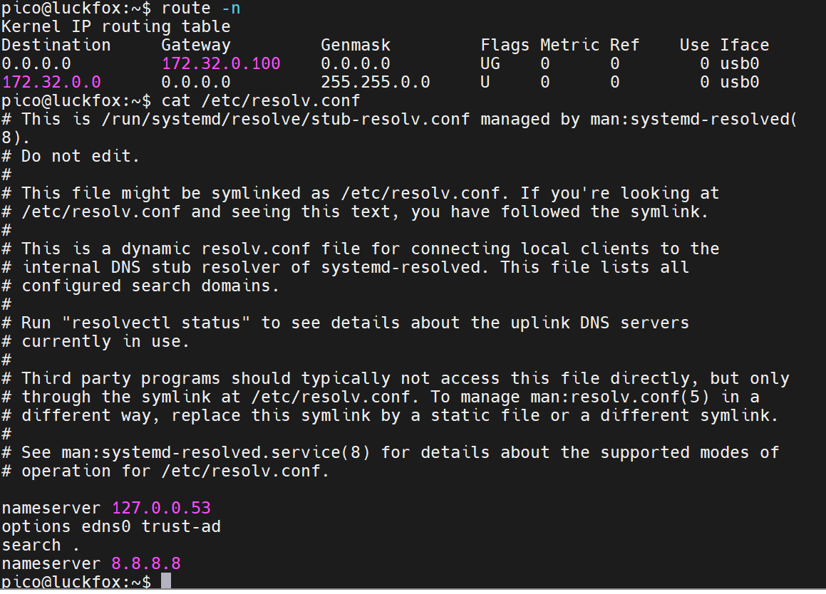Click the nameserver 127.0.0.53 address
The height and width of the screenshot is (594, 826).
click(x=160, y=508)
